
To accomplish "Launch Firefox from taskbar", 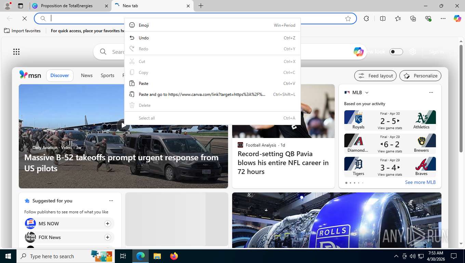I will coord(174,256).
